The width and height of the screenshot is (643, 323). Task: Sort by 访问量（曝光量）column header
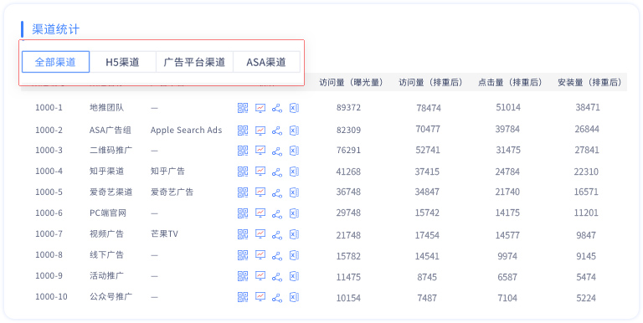(351, 83)
